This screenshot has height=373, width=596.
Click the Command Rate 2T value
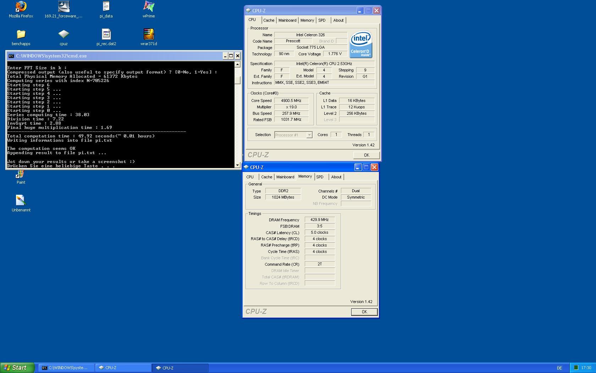click(x=320, y=264)
